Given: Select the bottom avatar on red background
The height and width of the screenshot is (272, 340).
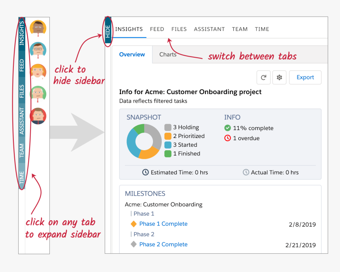Looking at the screenshot, I should pyautogui.click(x=38, y=116).
